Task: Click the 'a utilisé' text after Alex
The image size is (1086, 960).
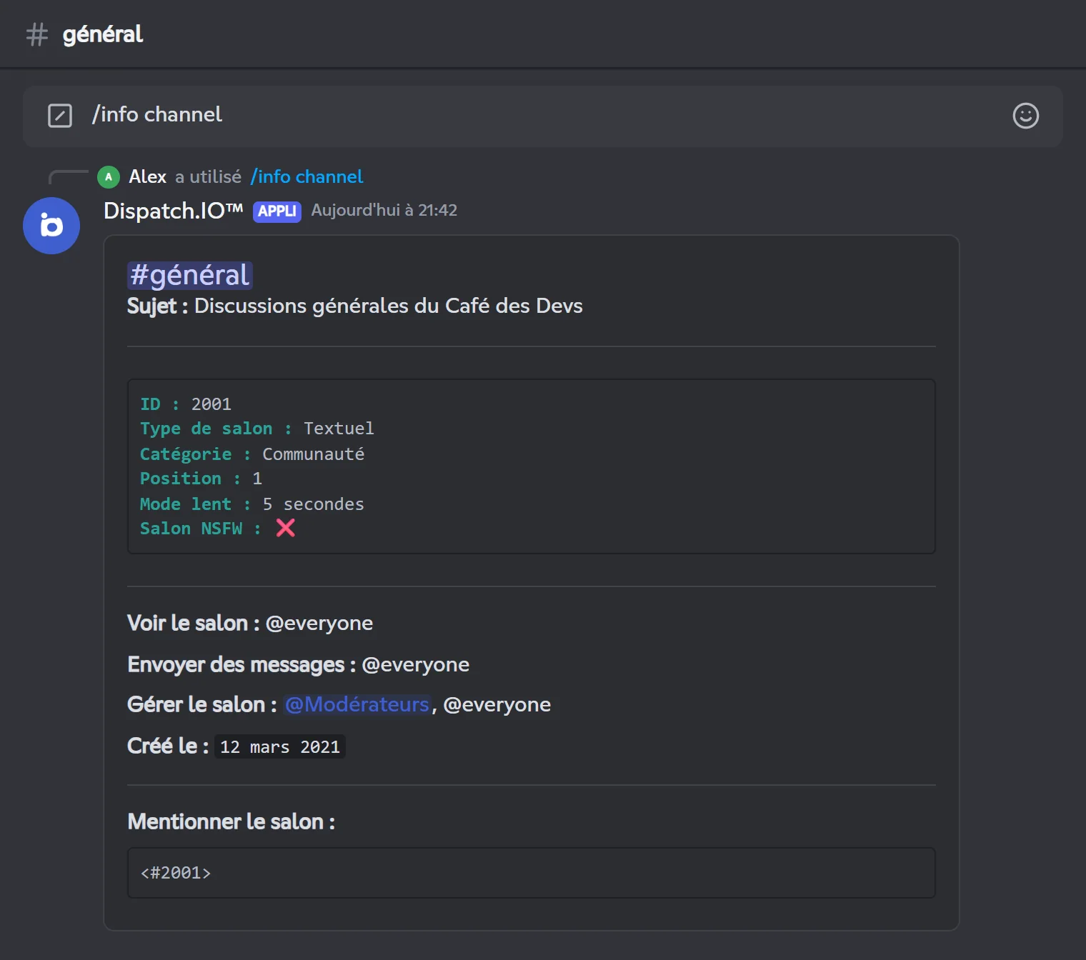Action: pyautogui.click(x=208, y=176)
